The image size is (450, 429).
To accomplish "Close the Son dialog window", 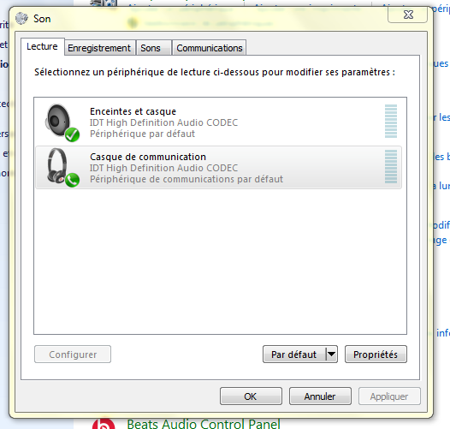I will pos(407,15).
